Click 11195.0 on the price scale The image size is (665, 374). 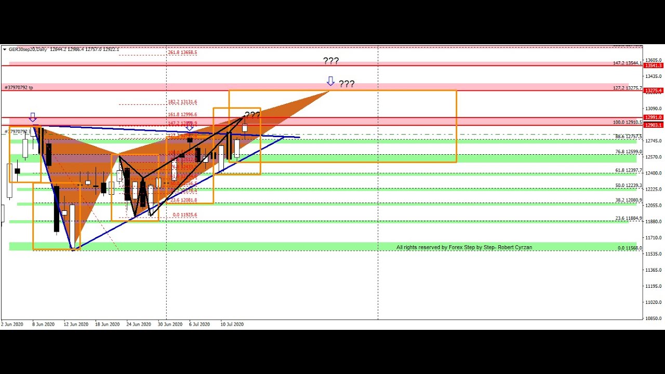click(x=654, y=286)
